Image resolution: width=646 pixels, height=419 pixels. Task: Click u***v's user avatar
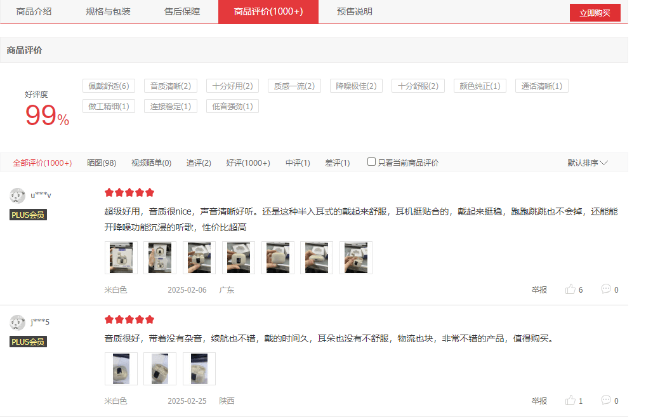18,196
